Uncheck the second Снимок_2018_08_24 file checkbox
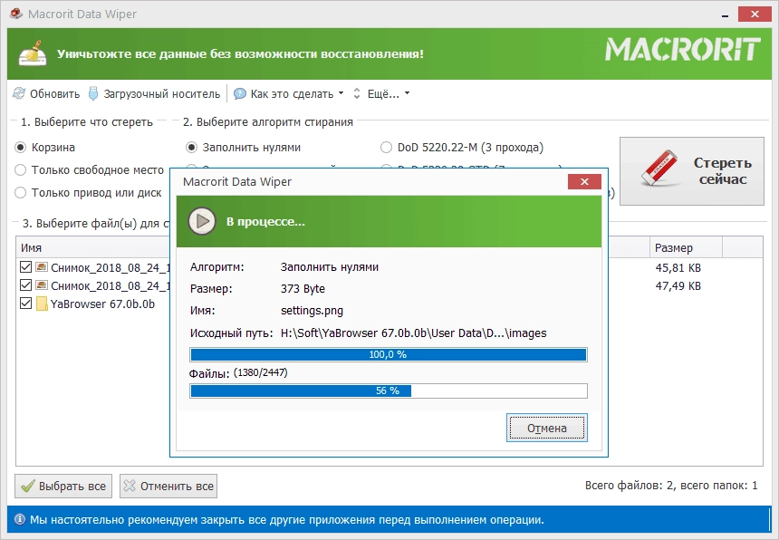This screenshot has height=540, width=779. click(x=26, y=285)
